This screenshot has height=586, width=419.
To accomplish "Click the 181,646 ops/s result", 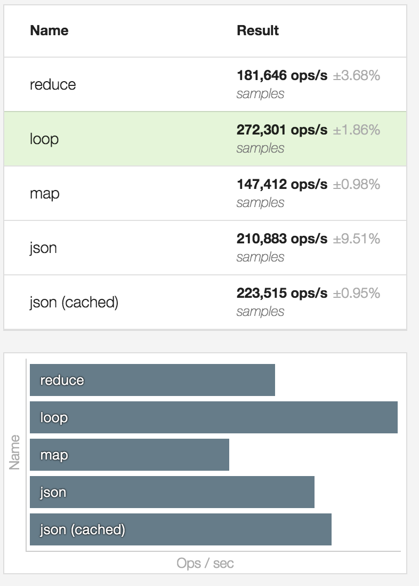I will [282, 75].
